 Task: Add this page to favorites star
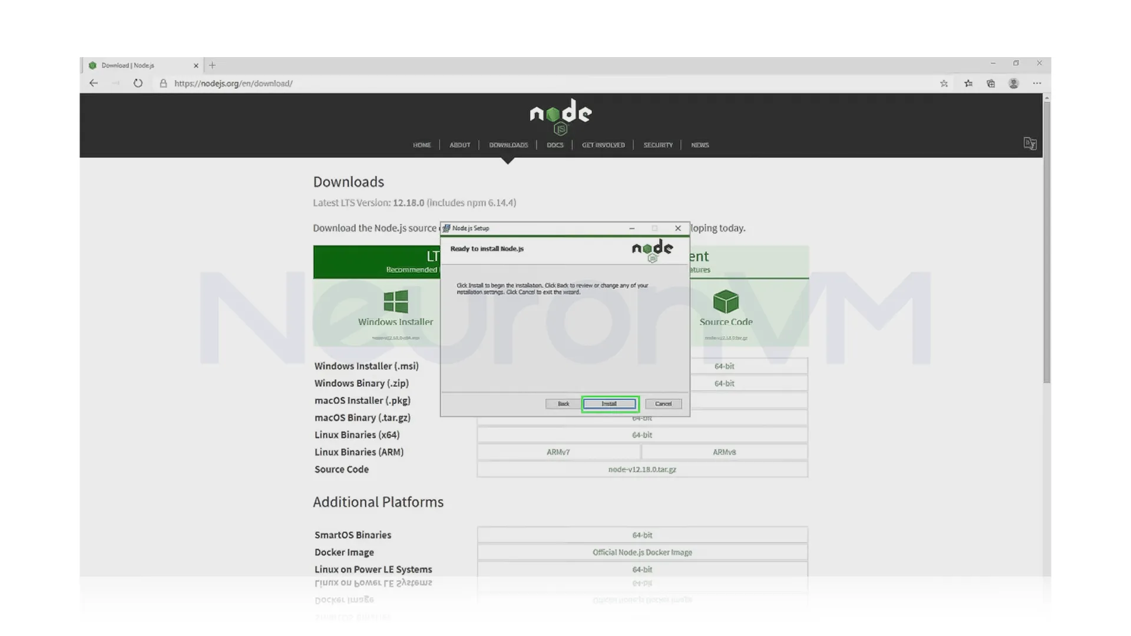(x=944, y=84)
